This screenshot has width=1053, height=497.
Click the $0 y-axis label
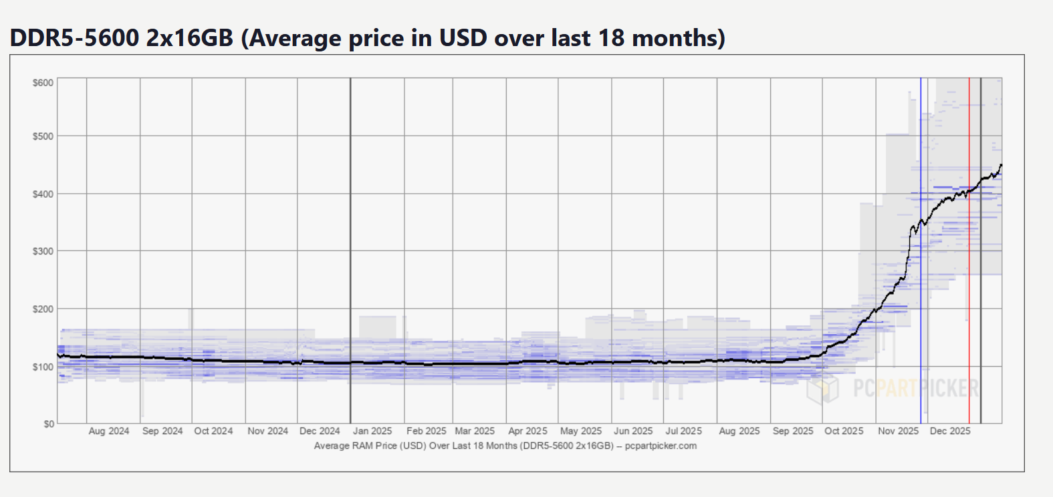[x=48, y=424]
